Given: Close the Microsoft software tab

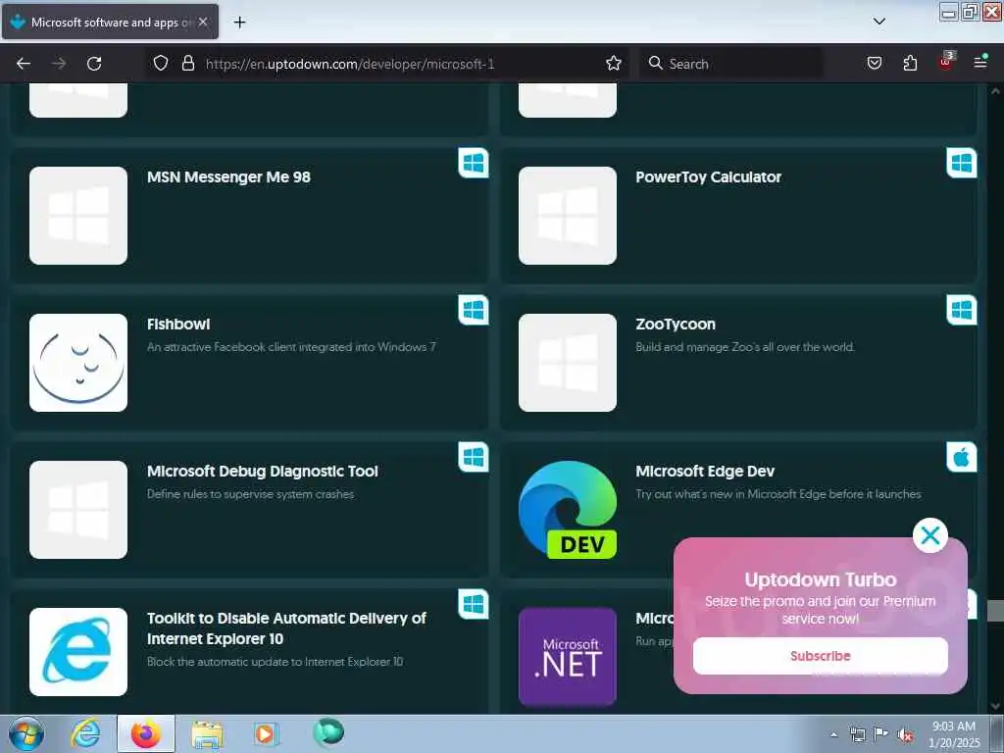Looking at the screenshot, I should coord(203,22).
